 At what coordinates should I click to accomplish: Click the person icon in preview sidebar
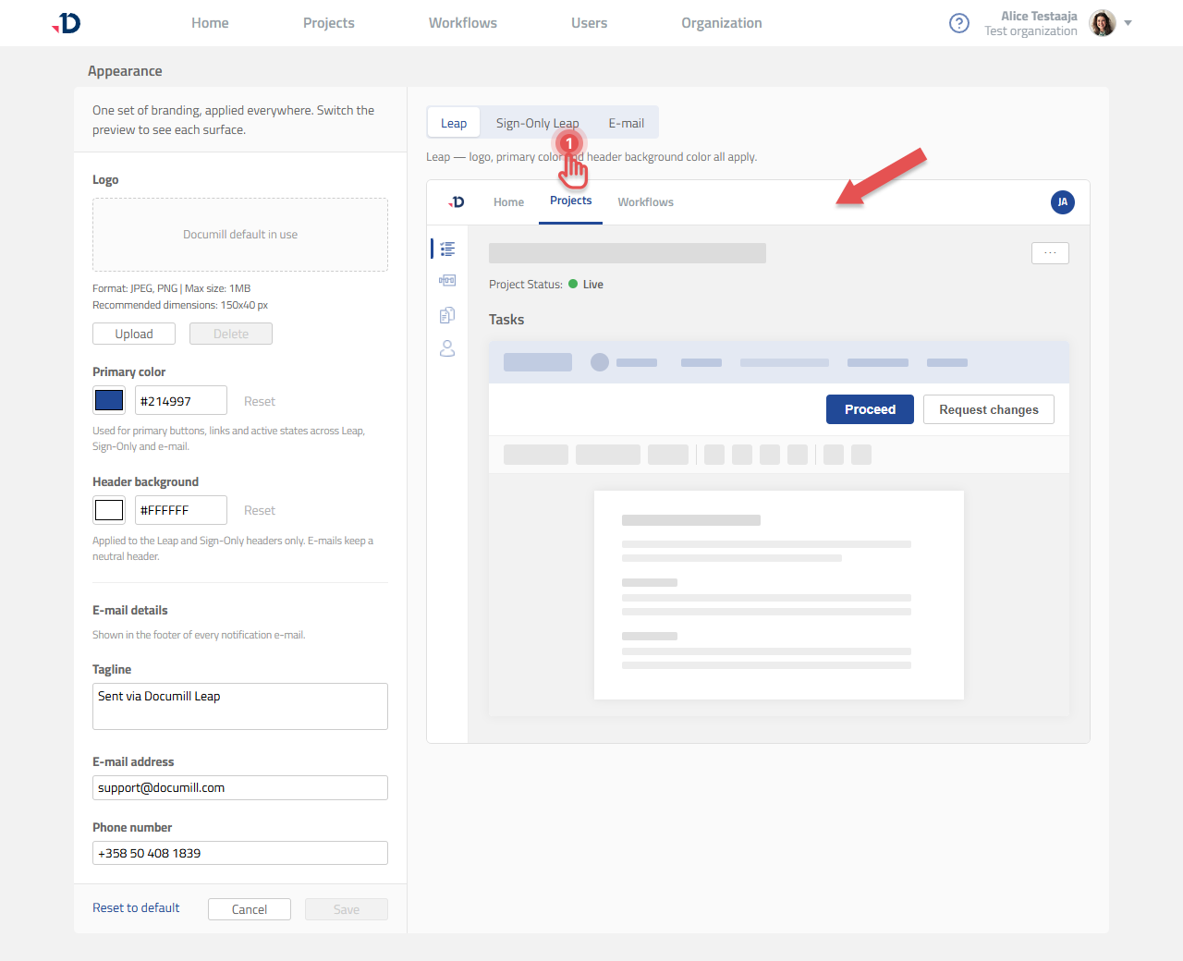[447, 348]
